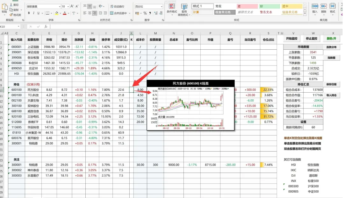Increase font size with larger A
This screenshot has height=198, width=344.
(x=72, y=6)
